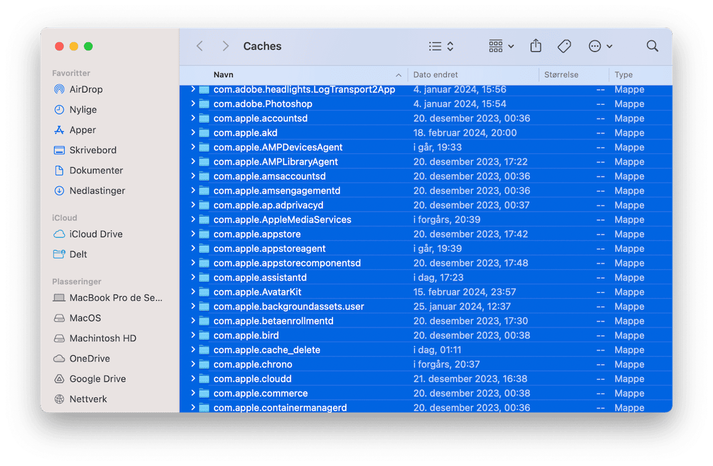The height and width of the screenshot is (466, 713).
Task: Open the group-by options dropdown
Action: (x=501, y=46)
